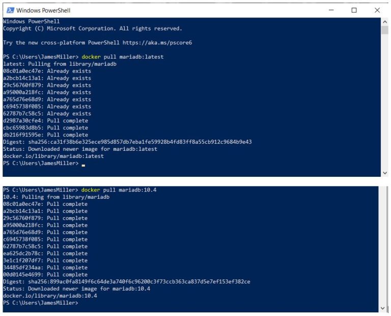The height and width of the screenshot is (316, 391).
Task: Click the down arrow of the lower terminal scrollbar
Action: pos(383,308)
